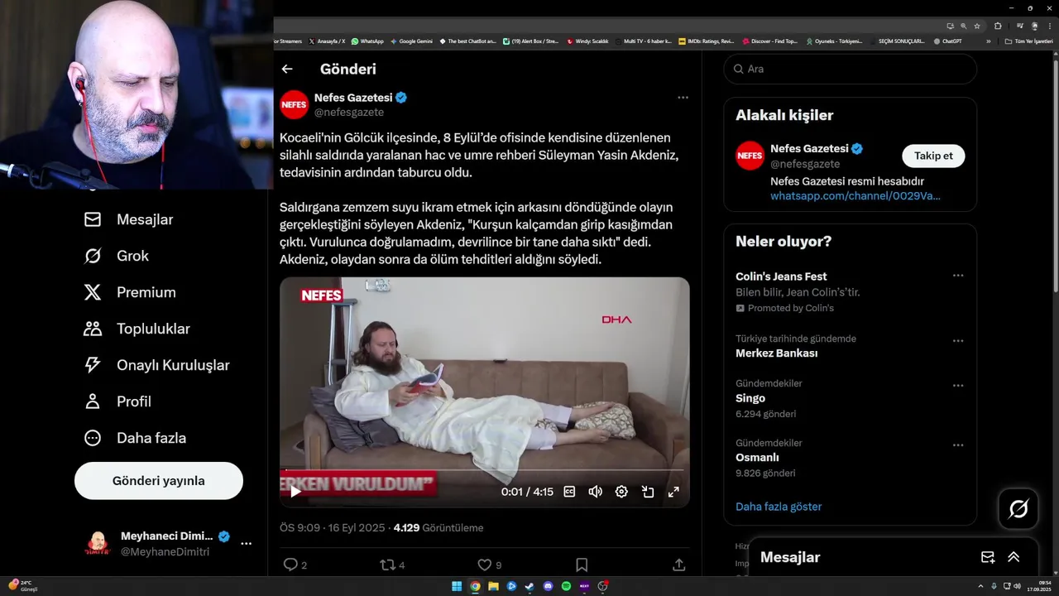Enter fullscreen on the video player
This screenshot has height=596, width=1059.
(673, 492)
